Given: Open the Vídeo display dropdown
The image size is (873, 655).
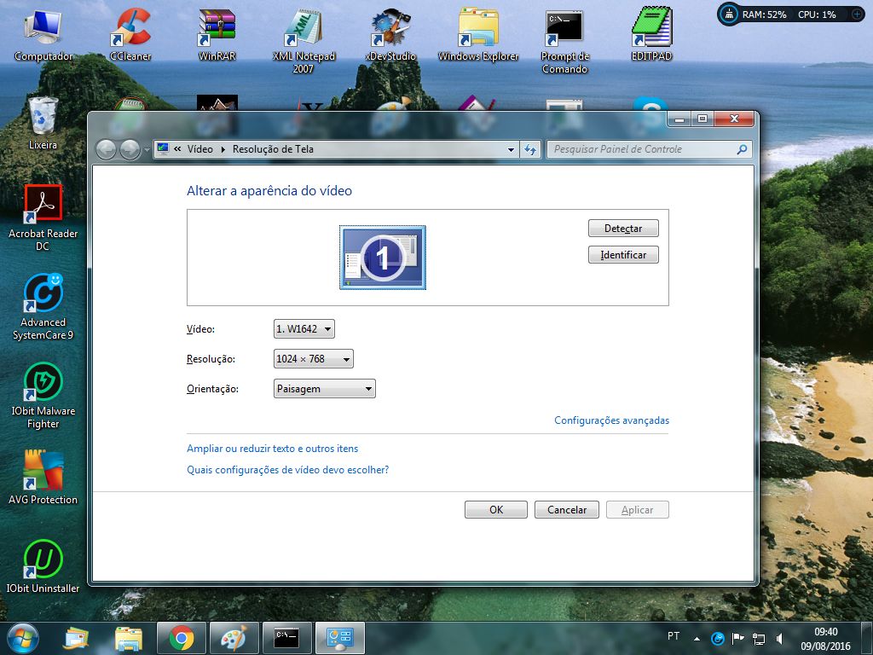Looking at the screenshot, I should point(304,329).
